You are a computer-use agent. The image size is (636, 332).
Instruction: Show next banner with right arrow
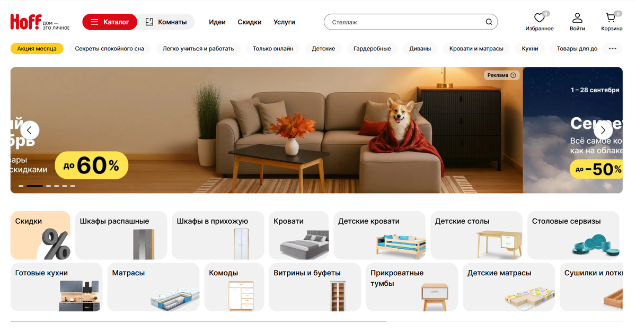tap(603, 130)
